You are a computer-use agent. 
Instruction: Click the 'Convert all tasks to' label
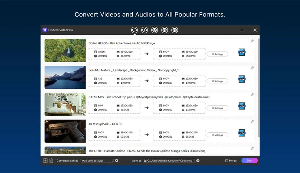[x=67, y=160]
